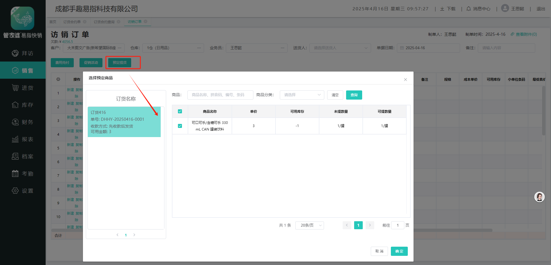Viewport: 551px width, 265px height.
Task: Click the 商品 search input field
Action: [220, 95]
